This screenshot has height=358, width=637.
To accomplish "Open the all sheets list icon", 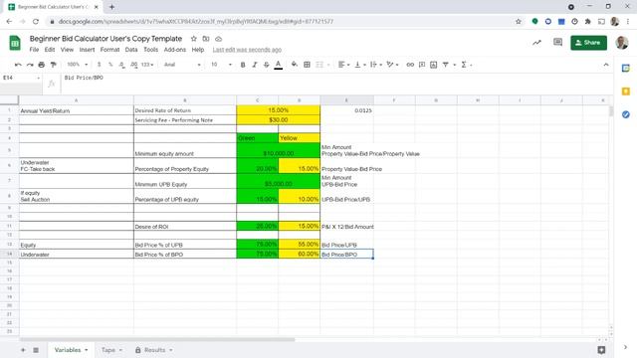I will coord(36,350).
